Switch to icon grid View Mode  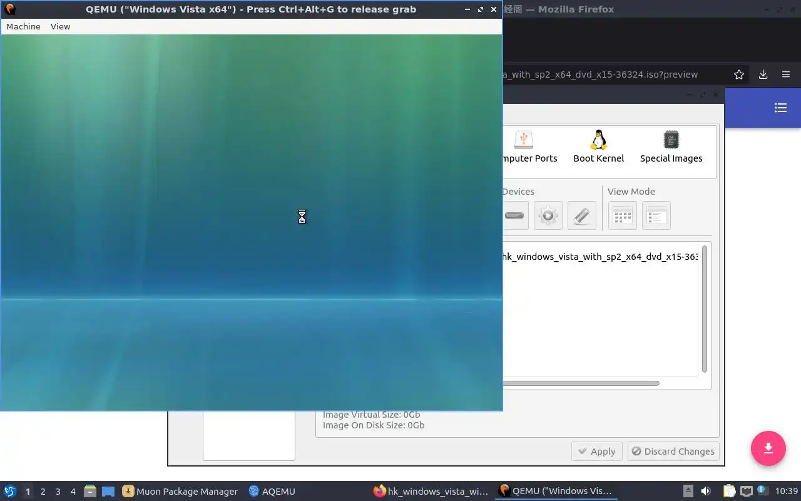[x=622, y=215]
